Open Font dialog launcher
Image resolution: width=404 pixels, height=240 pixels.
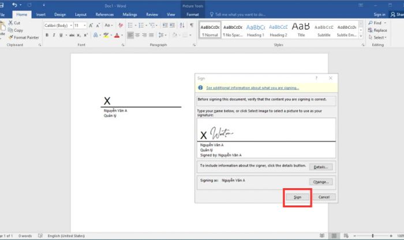[123, 45]
